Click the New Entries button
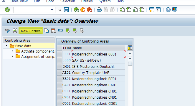This screenshot has width=195, height=106. [31, 31]
